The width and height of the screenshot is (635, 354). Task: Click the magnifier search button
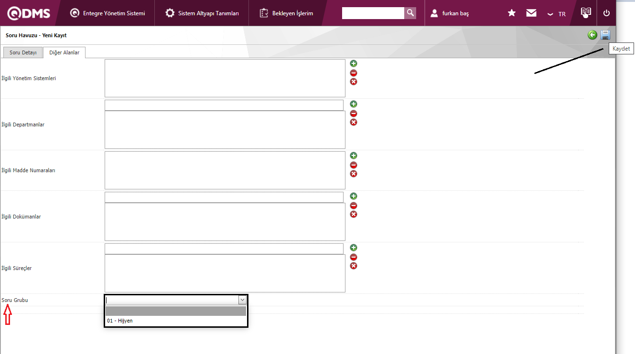coord(410,13)
